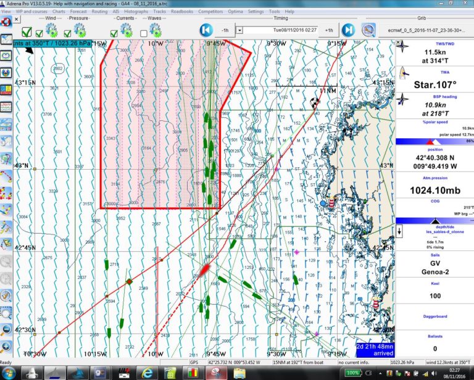Click the compass sidebar icon
The width and height of the screenshot is (474, 380).
6,73
